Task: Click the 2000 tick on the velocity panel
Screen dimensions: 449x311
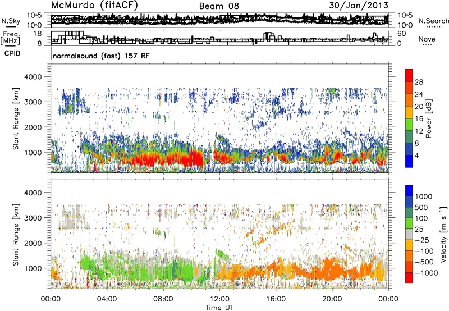Action: [33, 243]
